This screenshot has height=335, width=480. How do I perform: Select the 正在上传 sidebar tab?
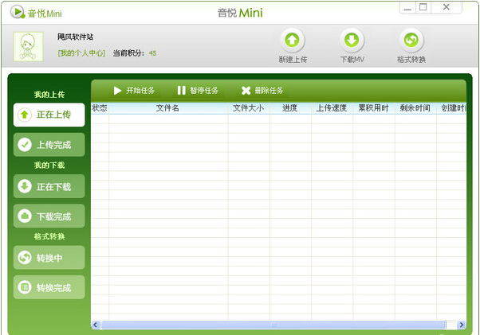pyautogui.click(x=49, y=115)
